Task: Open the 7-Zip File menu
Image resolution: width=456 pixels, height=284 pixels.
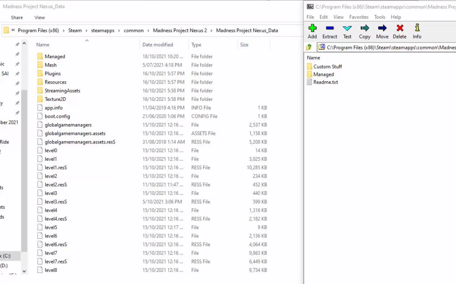Action: pos(310,17)
